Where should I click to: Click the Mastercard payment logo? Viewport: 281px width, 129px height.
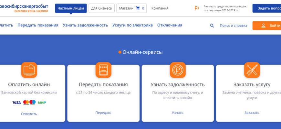click(26, 102)
